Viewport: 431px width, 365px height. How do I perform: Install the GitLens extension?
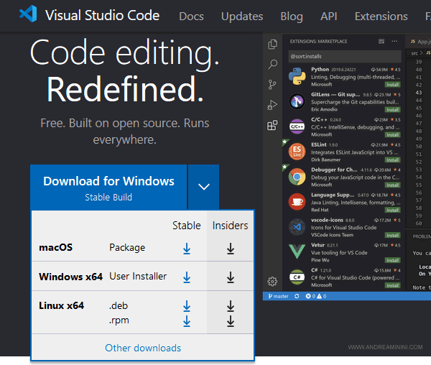[x=392, y=110]
